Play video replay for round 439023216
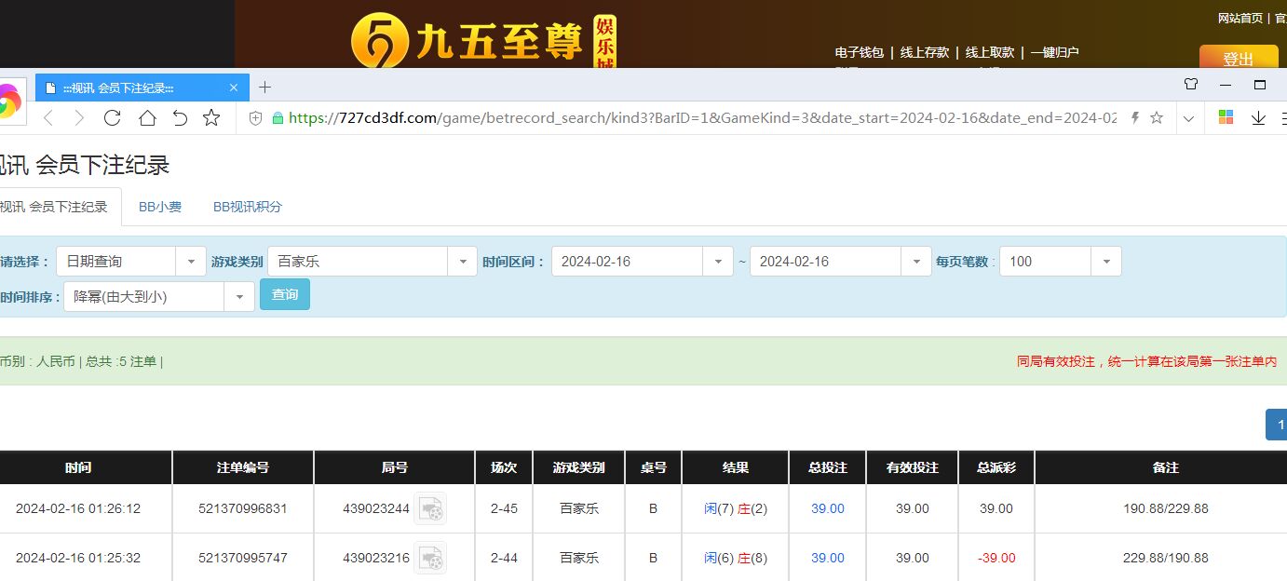1287x581 pixels. (x=430, y=558)
